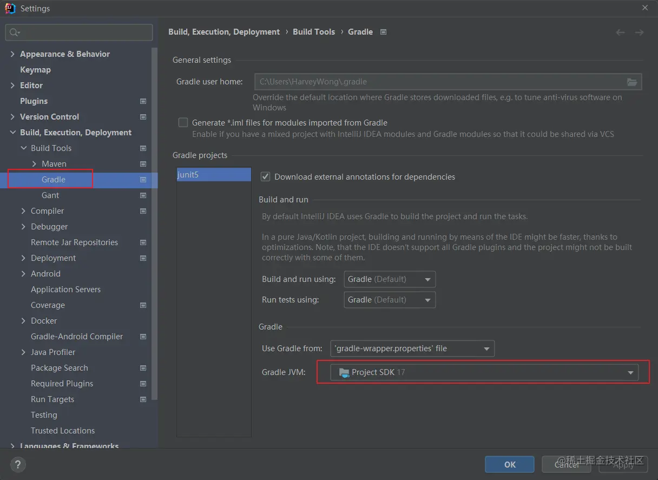Click project-level icon on Coverage row
The image size is (658, 480).
pos(143,305)
